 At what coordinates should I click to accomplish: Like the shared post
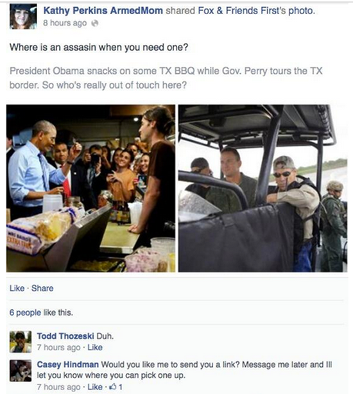[x=17, y=288]
